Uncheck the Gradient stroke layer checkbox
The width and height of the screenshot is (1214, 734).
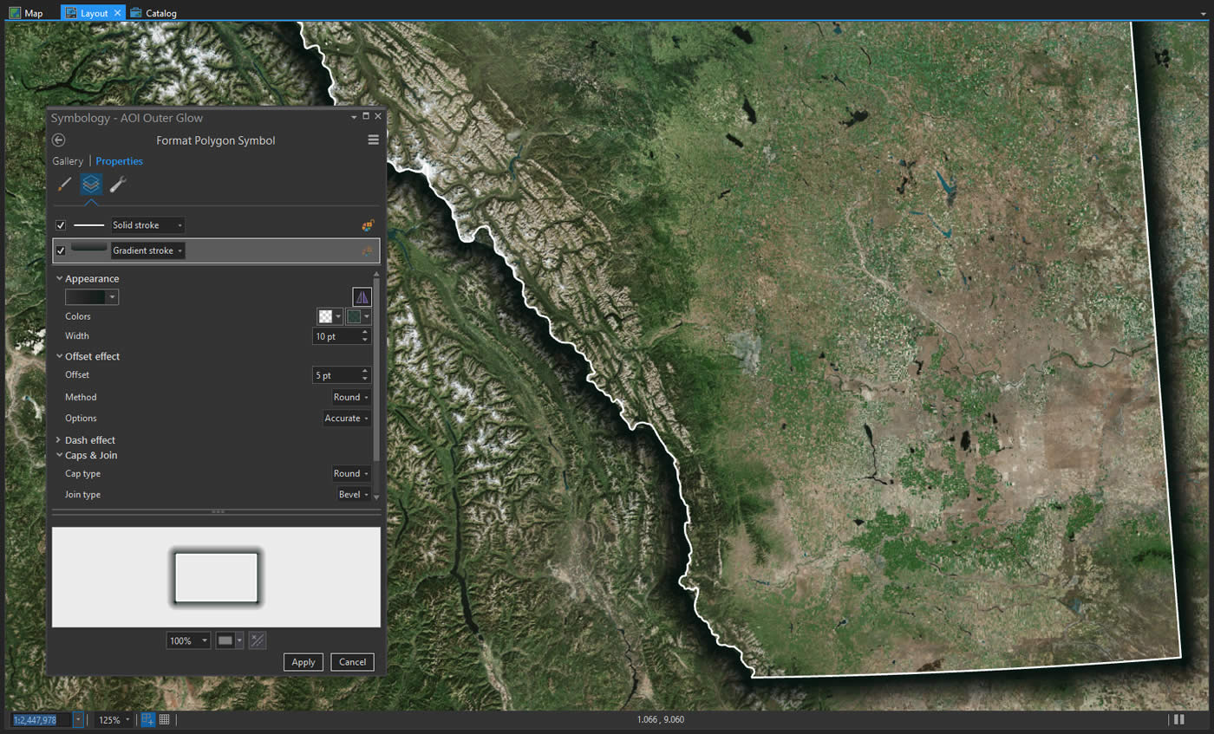point(61,251)
